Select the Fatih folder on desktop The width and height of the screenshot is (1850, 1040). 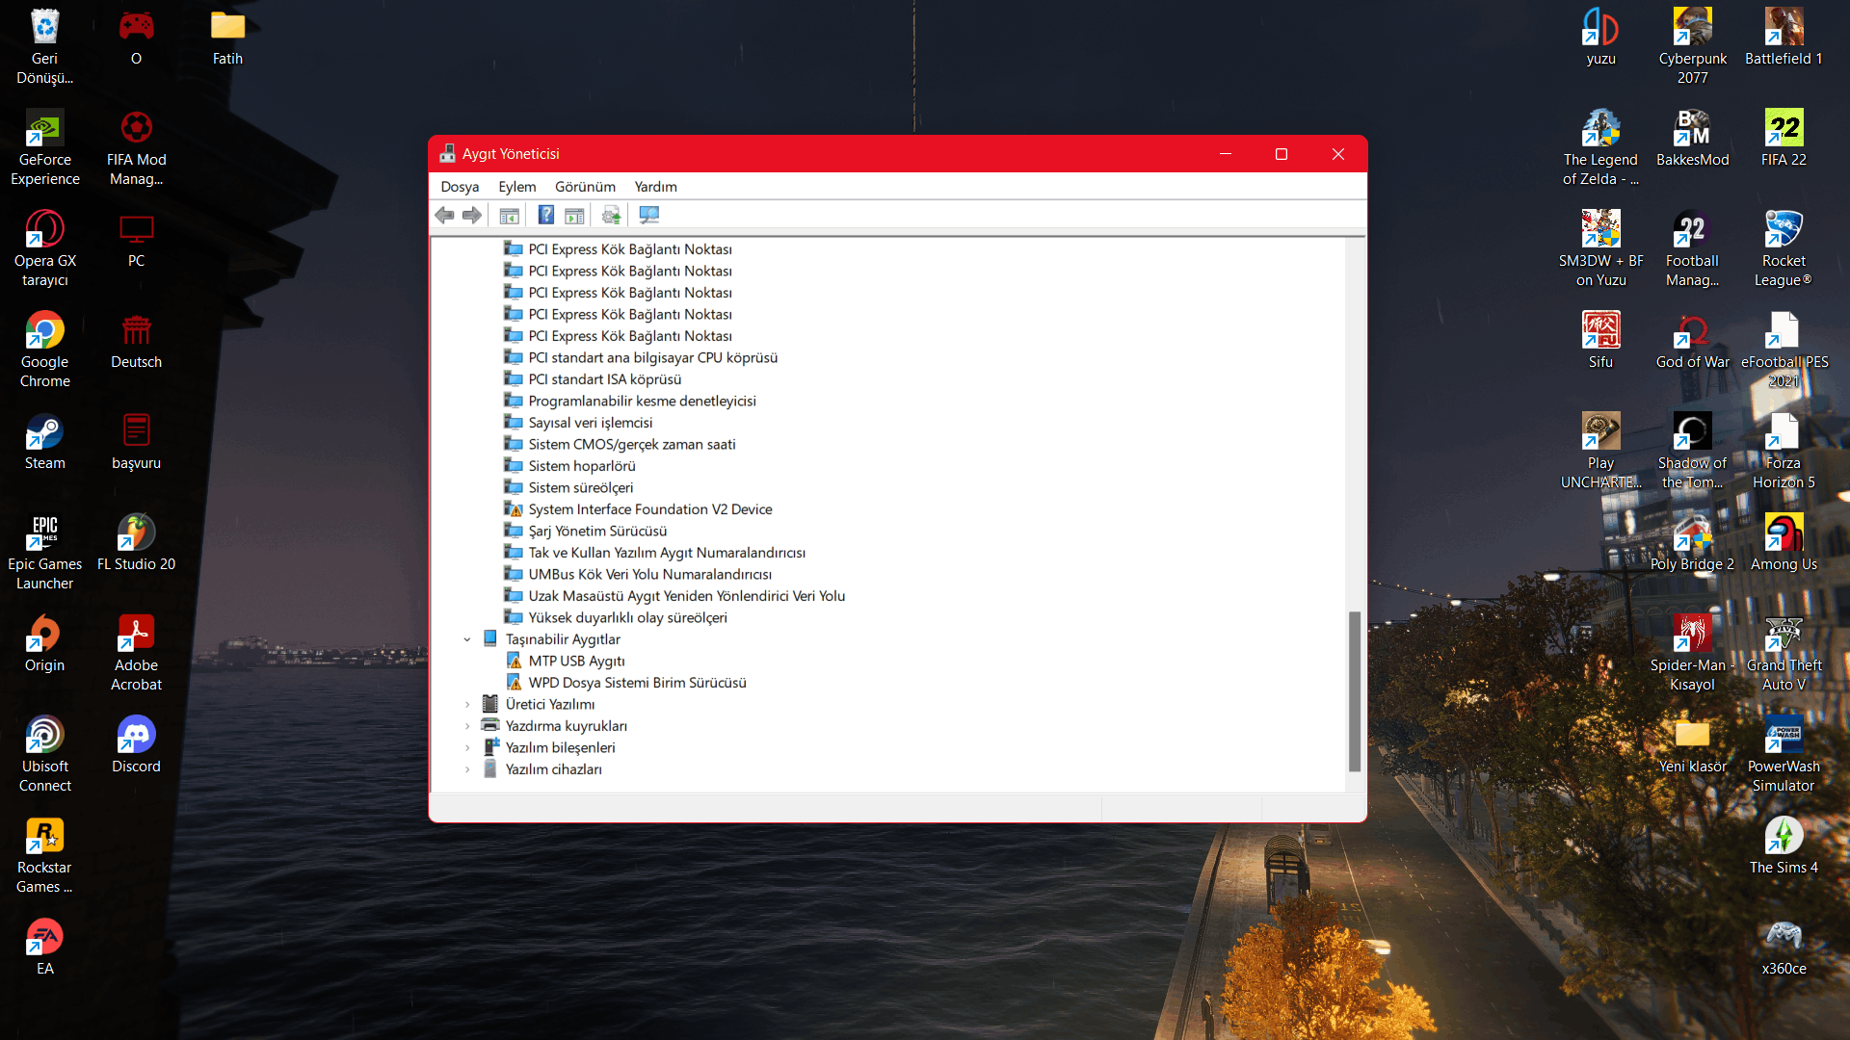[x=227, y=38]
